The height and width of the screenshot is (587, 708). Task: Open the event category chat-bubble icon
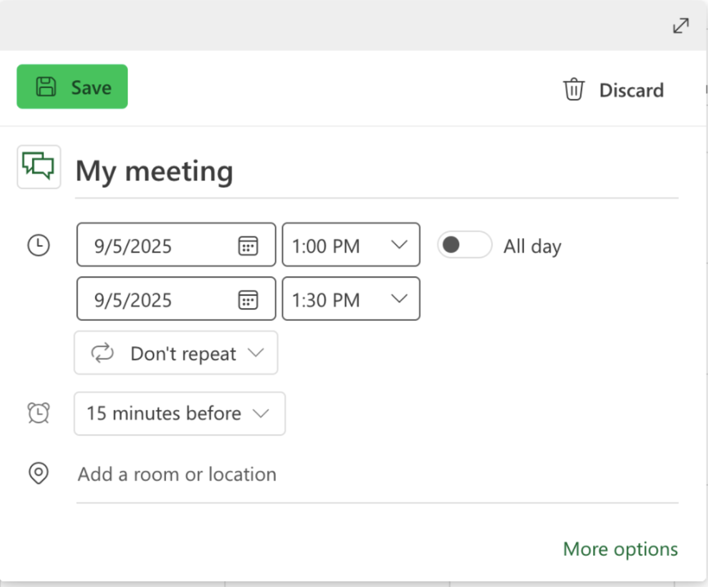(x=39, y=167)
